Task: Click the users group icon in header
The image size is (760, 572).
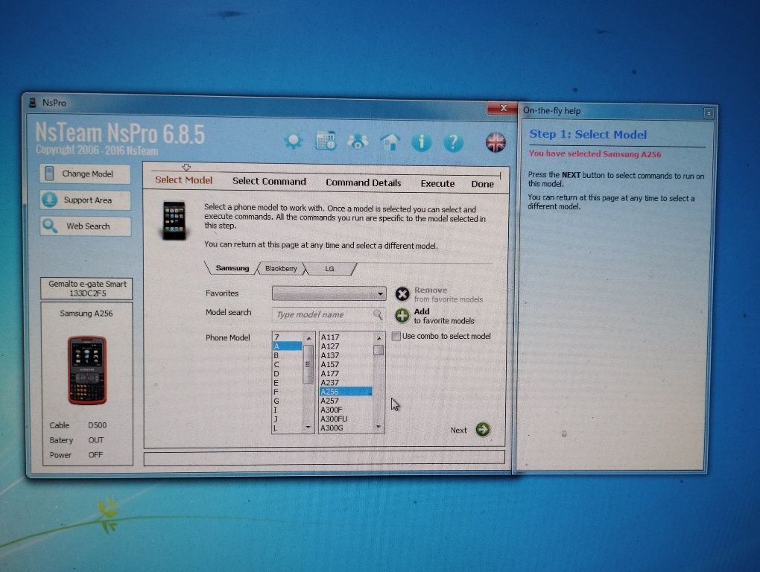Action: click(358, 142)
